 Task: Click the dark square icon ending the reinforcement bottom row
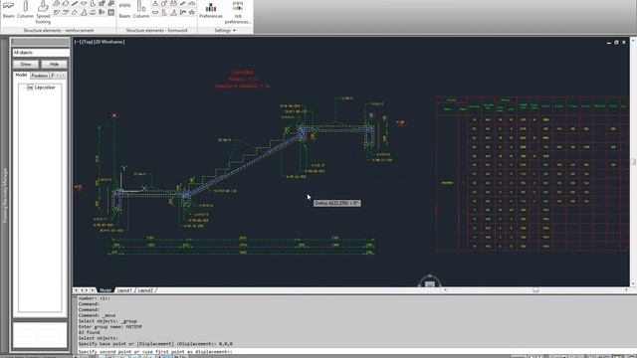pos(110,12)
